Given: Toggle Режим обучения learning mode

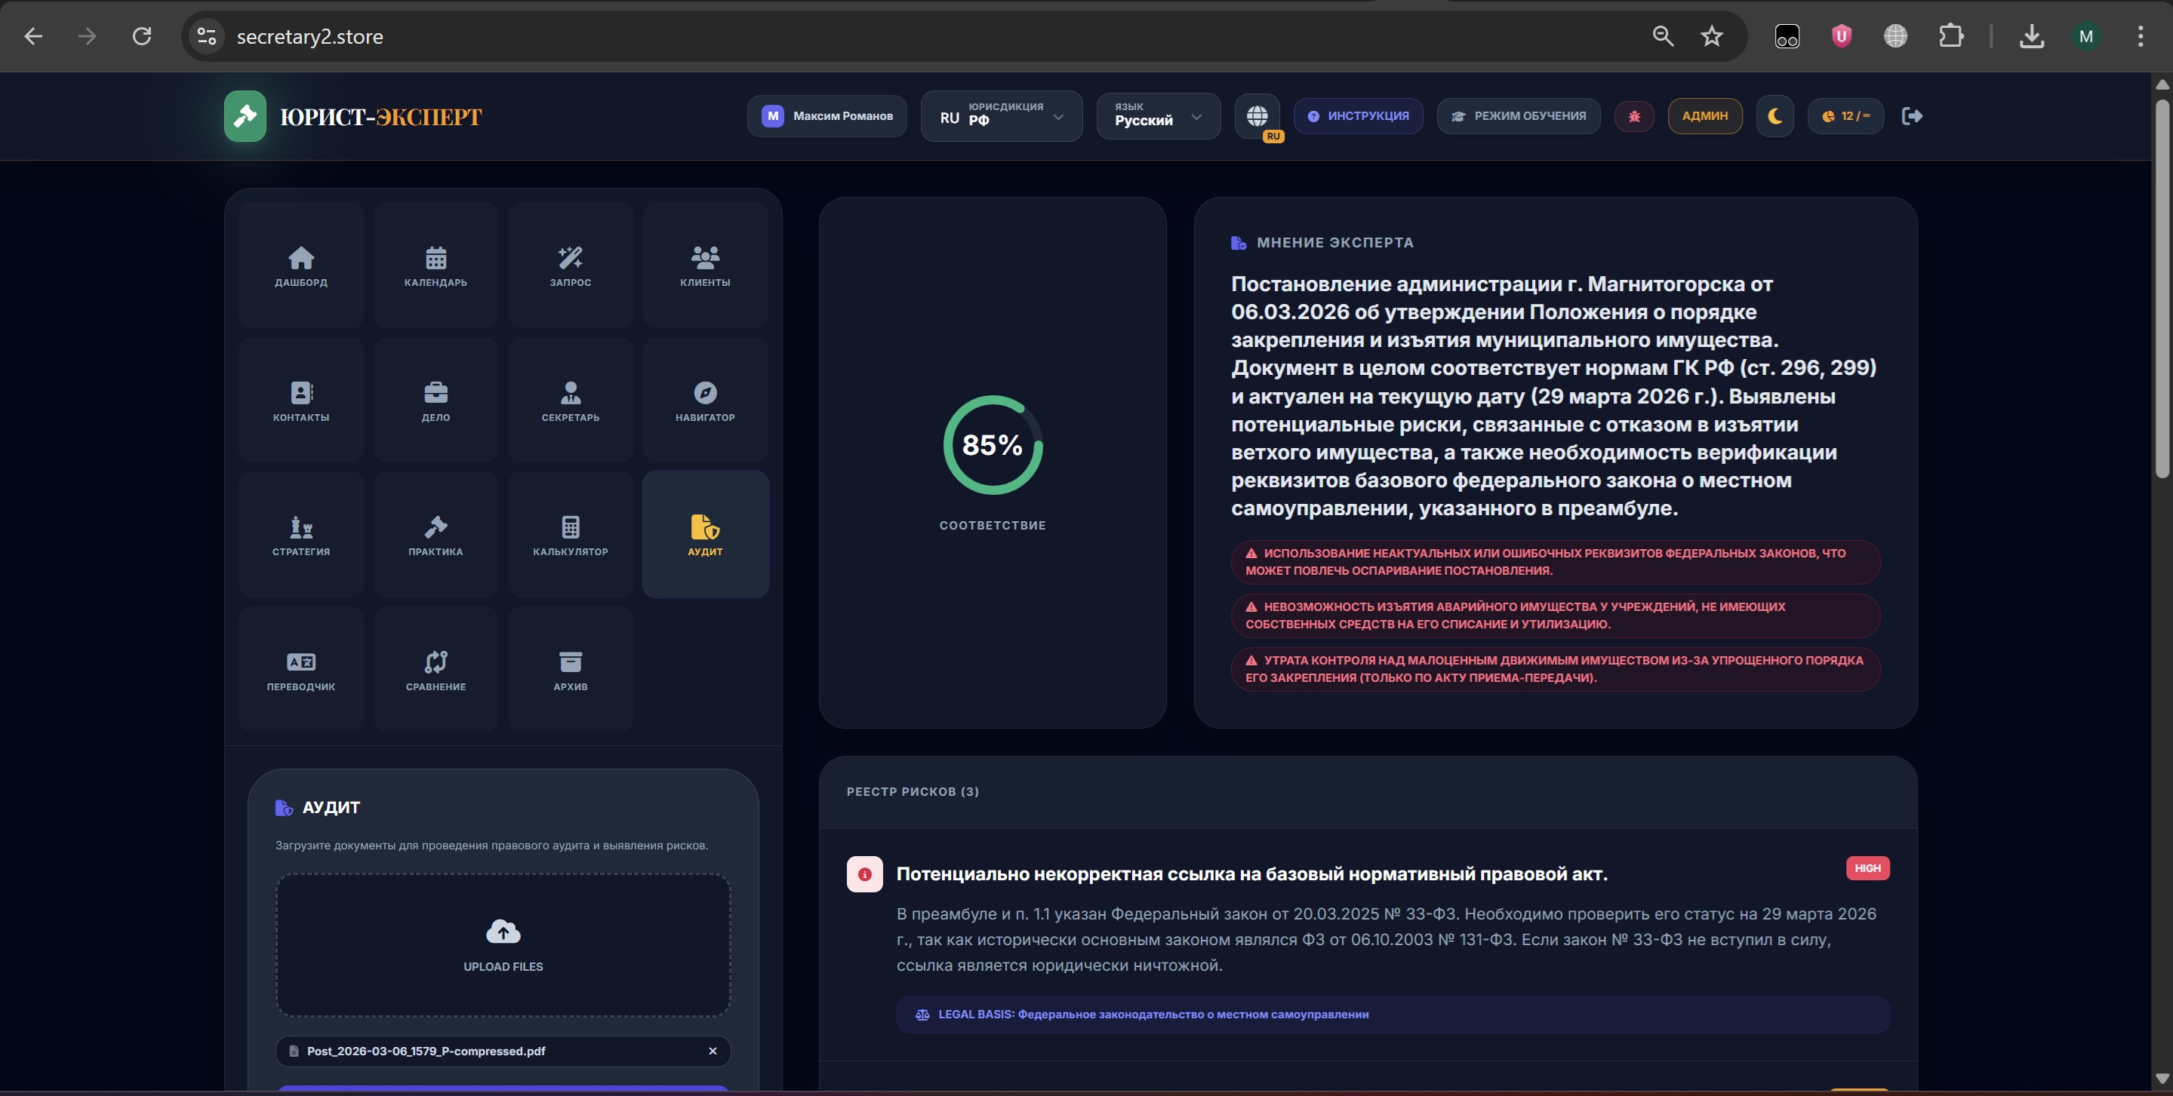Looking at the screenshot, I should pos(1519,116).
